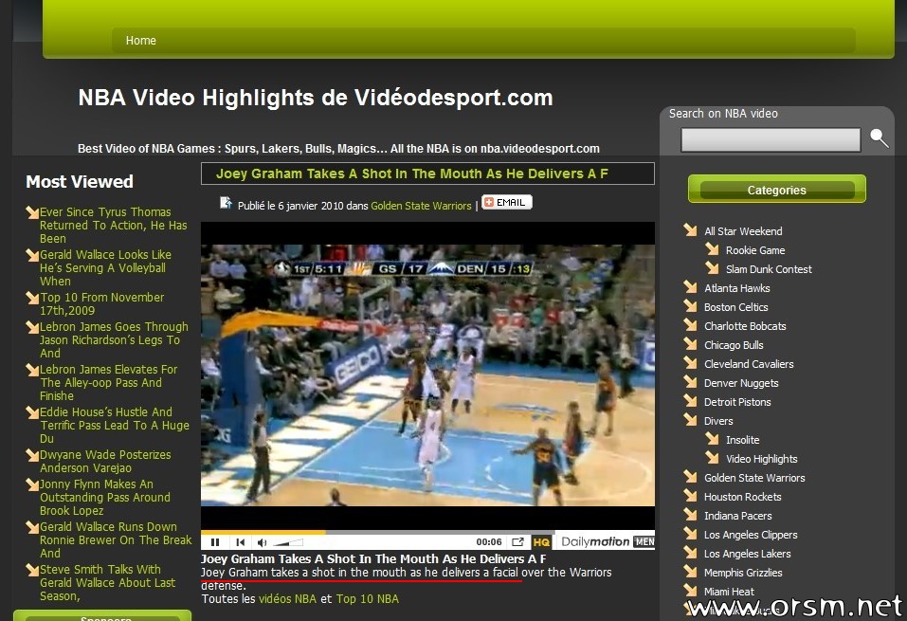Open the Divers category

click(x=718, y=421)
